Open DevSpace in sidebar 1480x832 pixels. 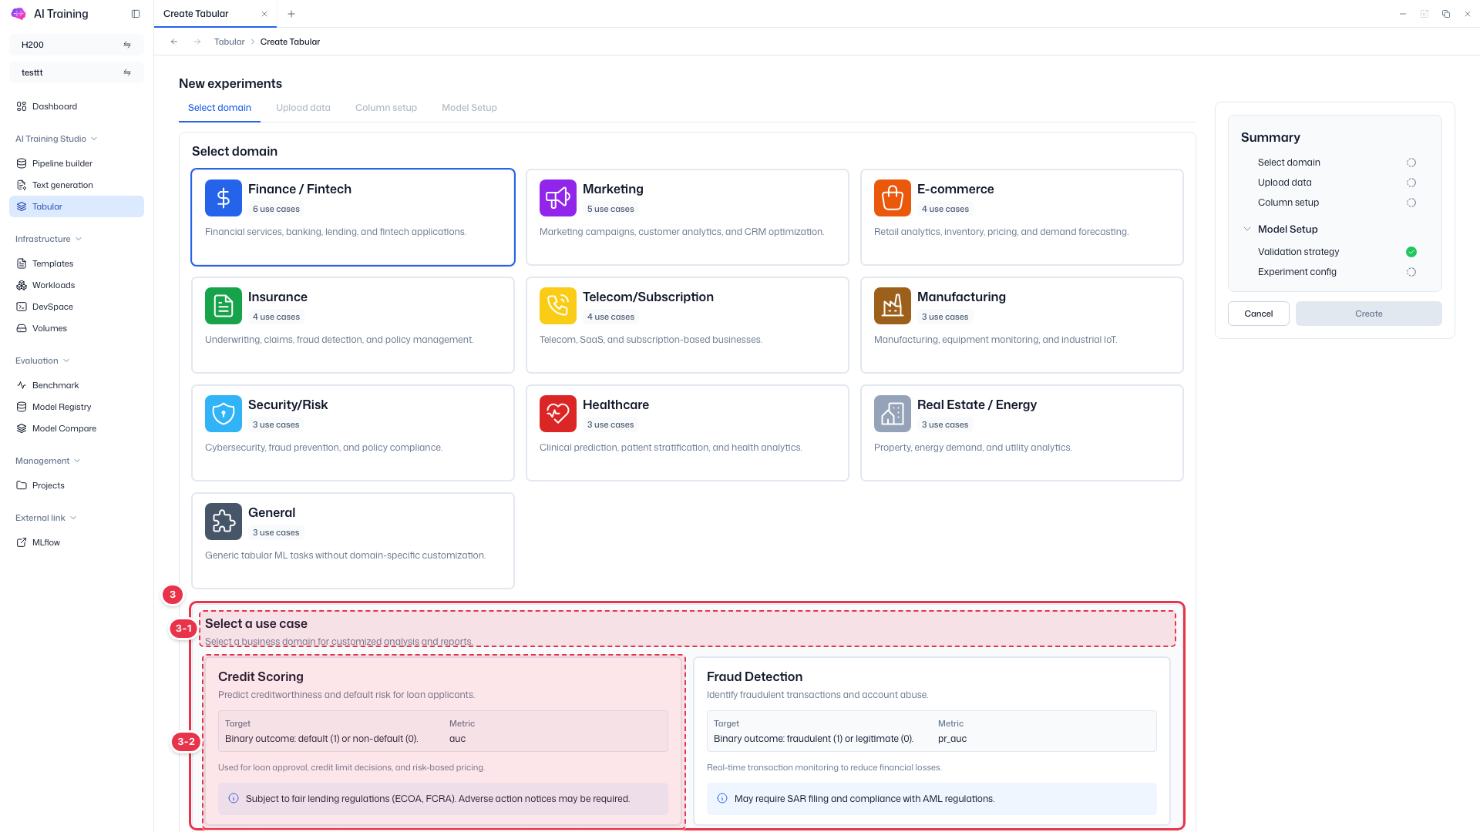point(76,307)
